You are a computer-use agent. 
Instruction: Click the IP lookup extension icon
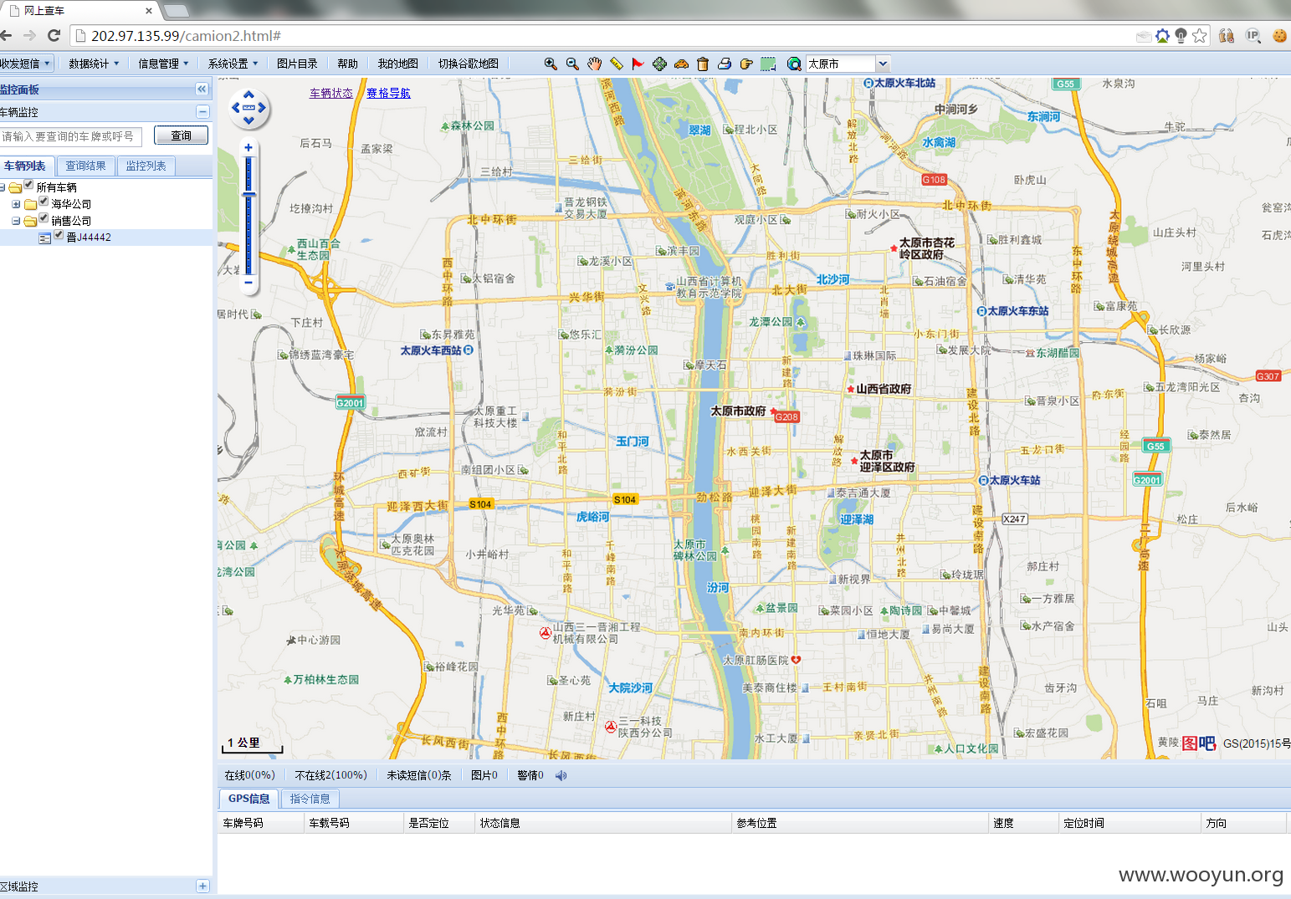tap(1253, 35)
